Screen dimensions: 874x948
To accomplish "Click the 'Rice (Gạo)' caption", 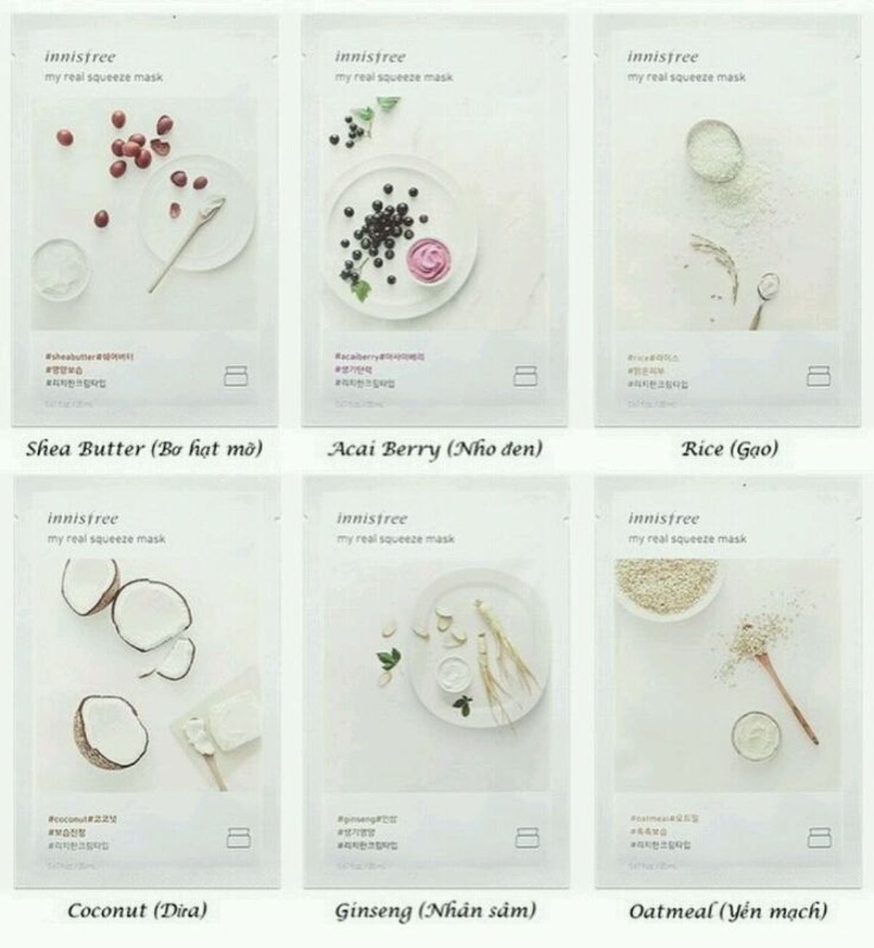I will pyautogui.click(x=730, y=449).
